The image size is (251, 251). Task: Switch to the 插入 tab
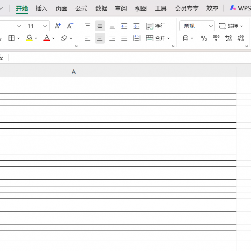pos(41,8)
